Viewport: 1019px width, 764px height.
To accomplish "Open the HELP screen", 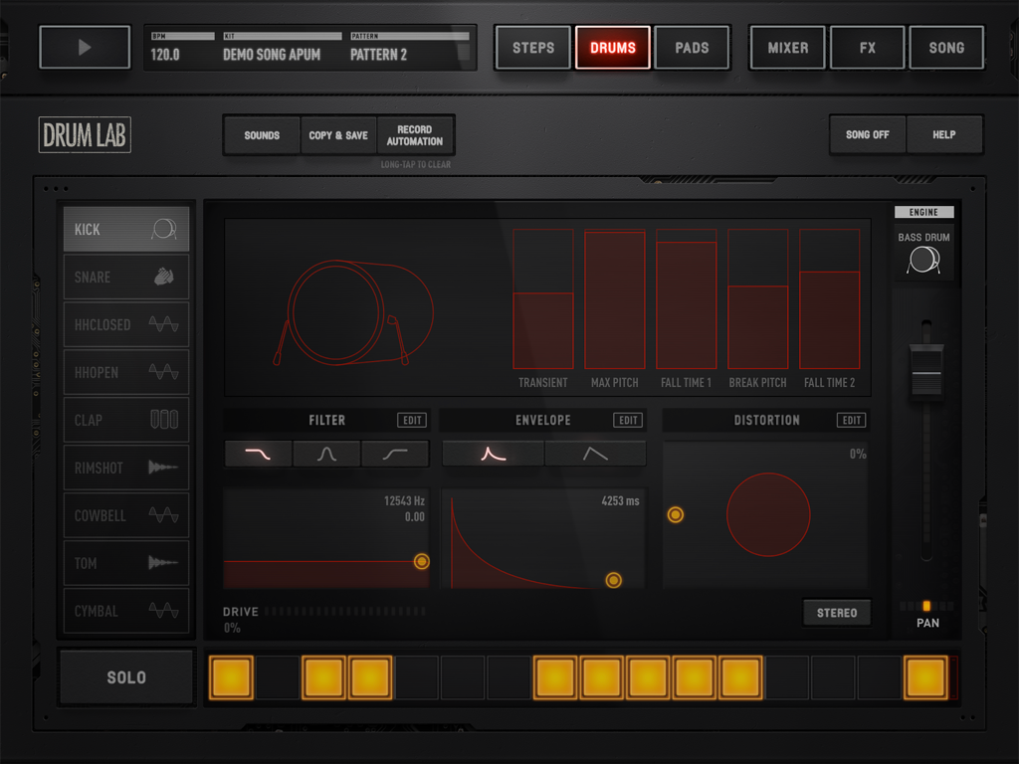I will (944, 134).
